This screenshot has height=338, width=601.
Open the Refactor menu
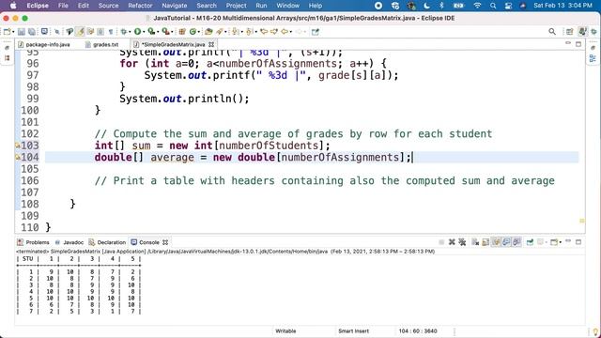pos(140,6)
